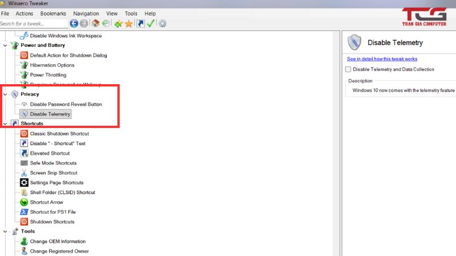
Task: Open the Actions menu
Action: click(x=25, y=13)
